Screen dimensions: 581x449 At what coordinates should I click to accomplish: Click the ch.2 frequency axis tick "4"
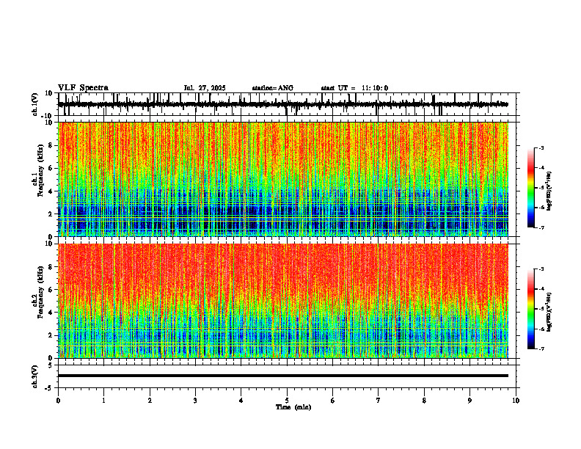coord(51,313)
